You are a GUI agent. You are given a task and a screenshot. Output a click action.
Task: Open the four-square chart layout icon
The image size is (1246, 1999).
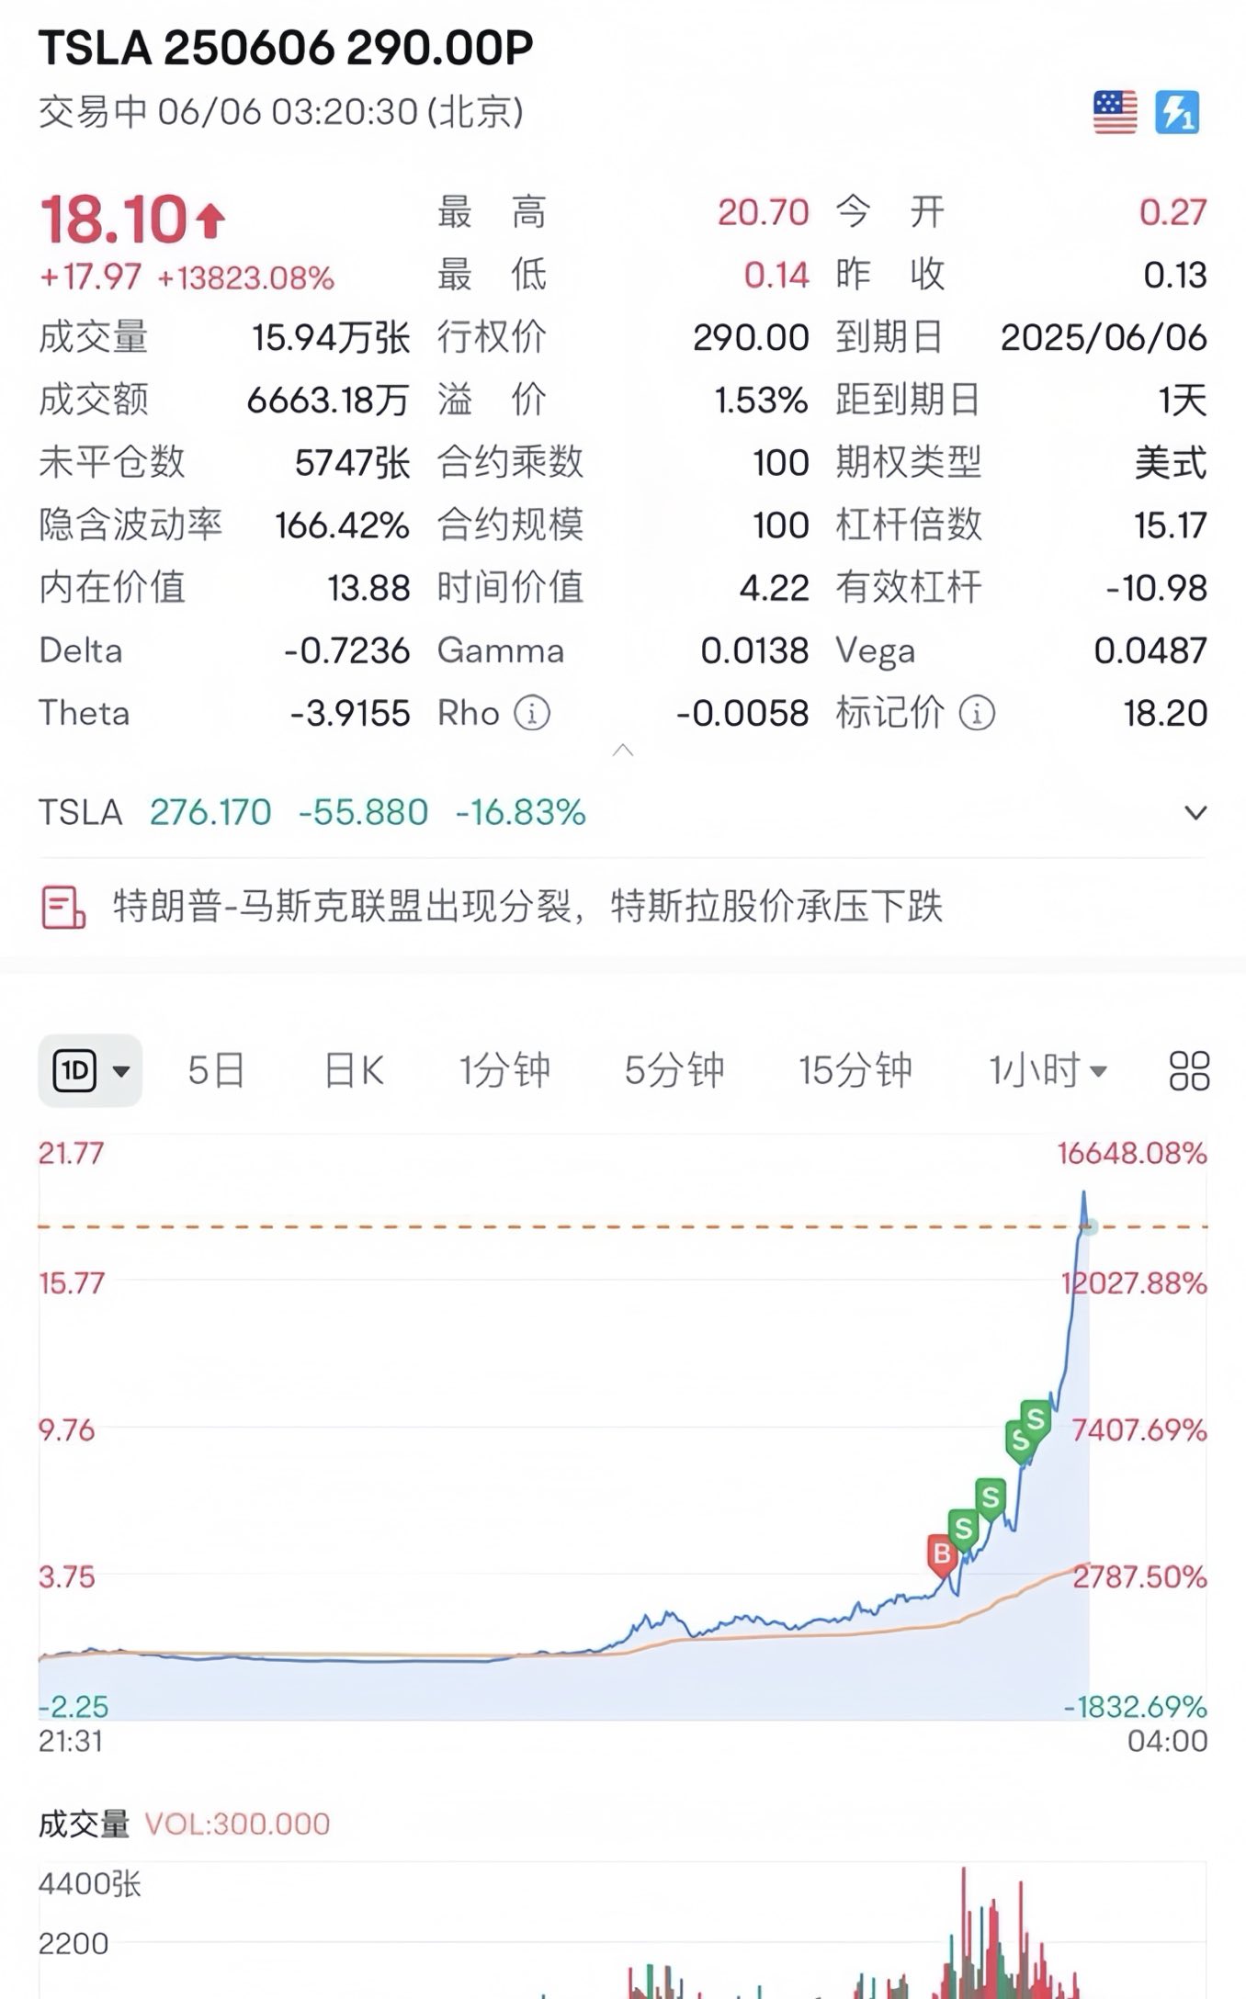point(1189,1070)
